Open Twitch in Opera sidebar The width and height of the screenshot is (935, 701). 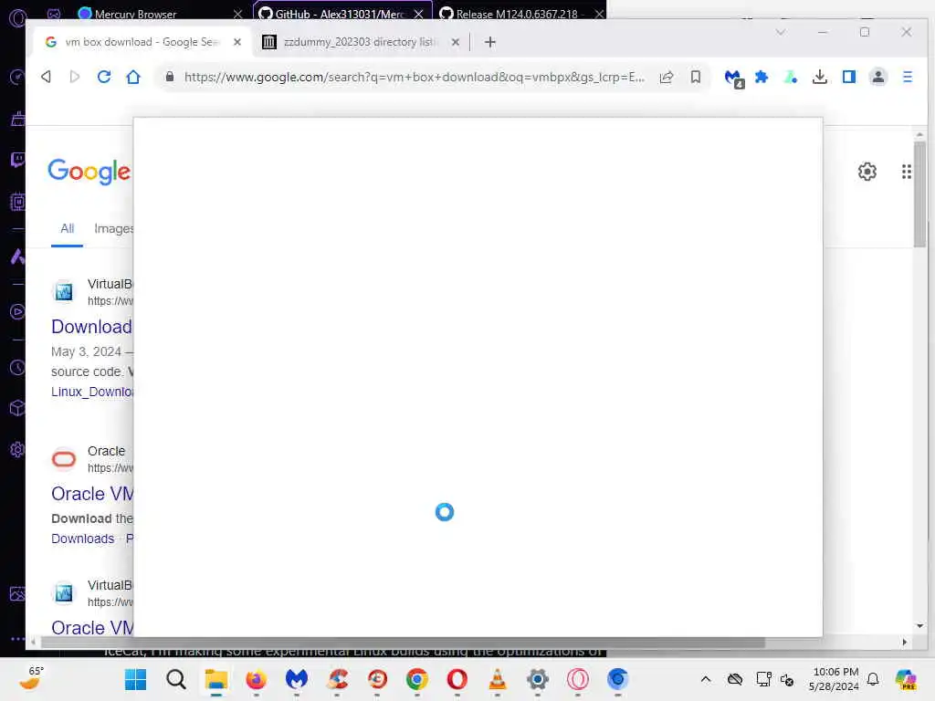tap(17, 160)
